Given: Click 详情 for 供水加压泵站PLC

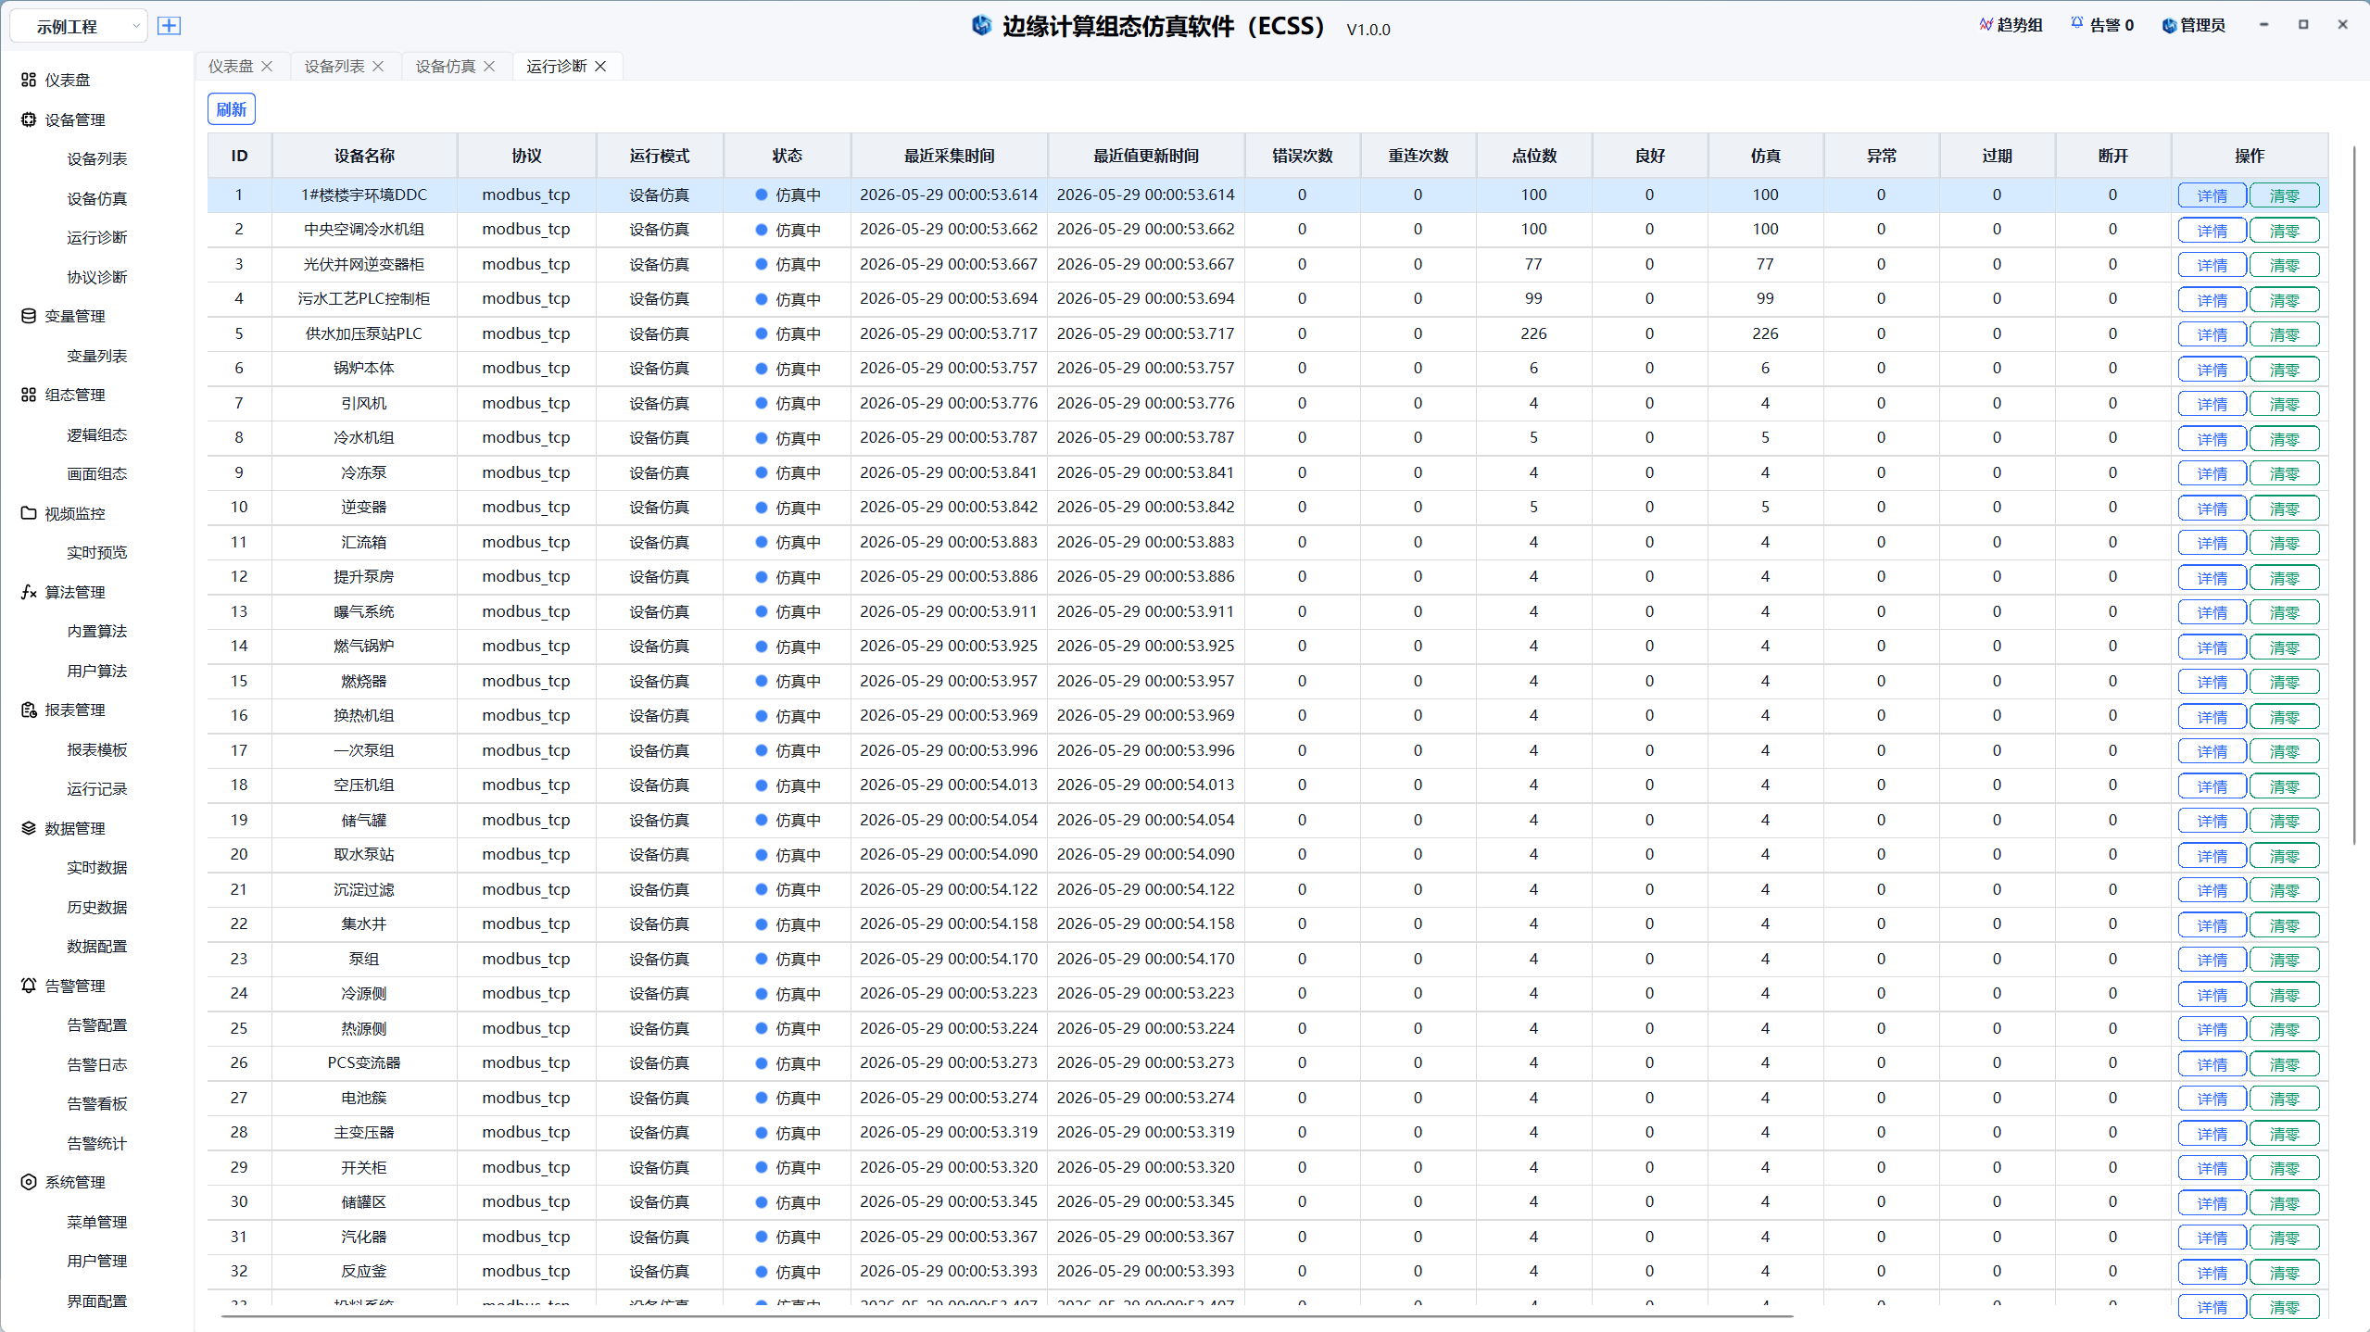Looking at the screenshot, I should click(2212, 334).
